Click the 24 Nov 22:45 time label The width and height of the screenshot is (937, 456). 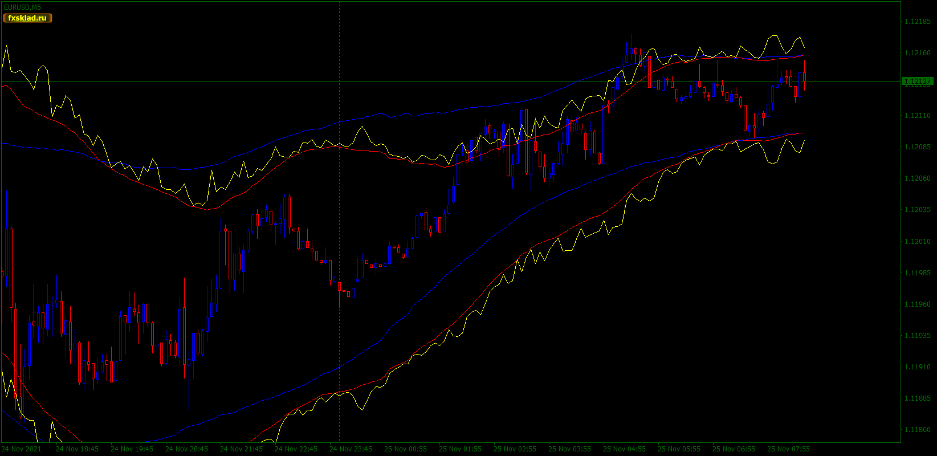click(296, 449)
